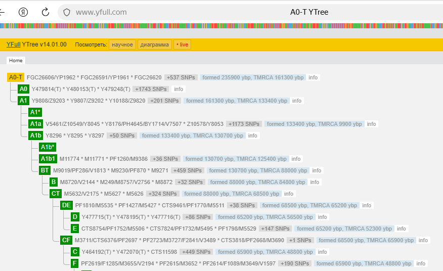
Task: Open haplogroup A0 node
Action: point(23,89)
